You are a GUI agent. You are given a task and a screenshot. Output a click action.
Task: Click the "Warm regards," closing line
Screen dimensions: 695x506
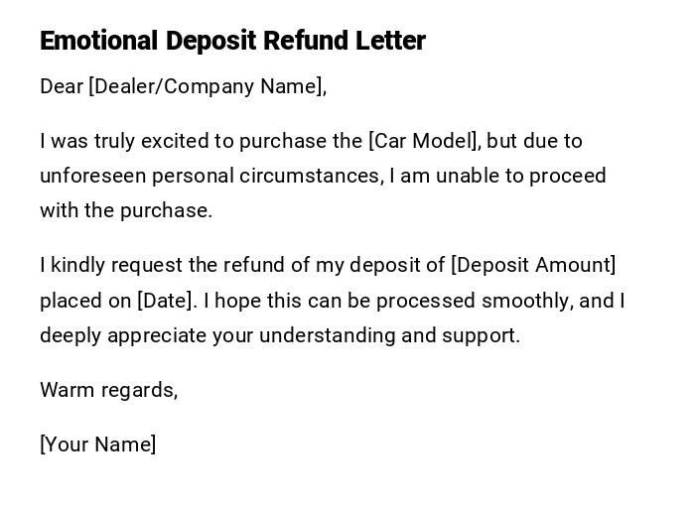click(x=108, y=390)
